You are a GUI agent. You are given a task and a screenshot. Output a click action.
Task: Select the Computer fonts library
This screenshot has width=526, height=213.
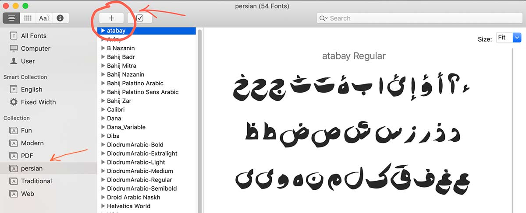35,49
